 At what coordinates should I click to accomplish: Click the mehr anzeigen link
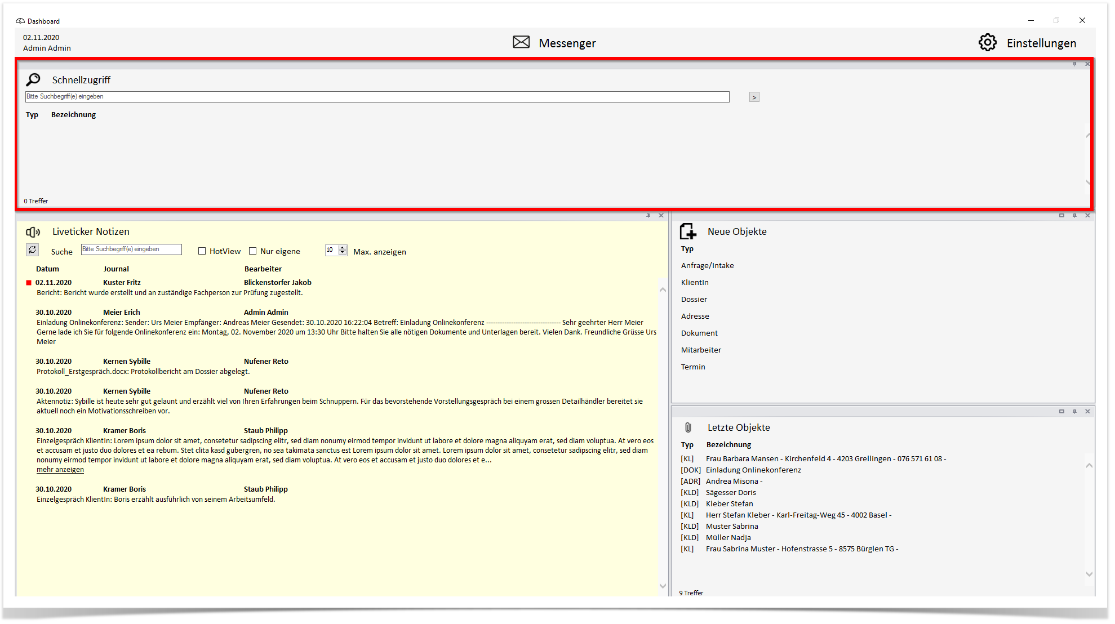click(x=60, y=470)
